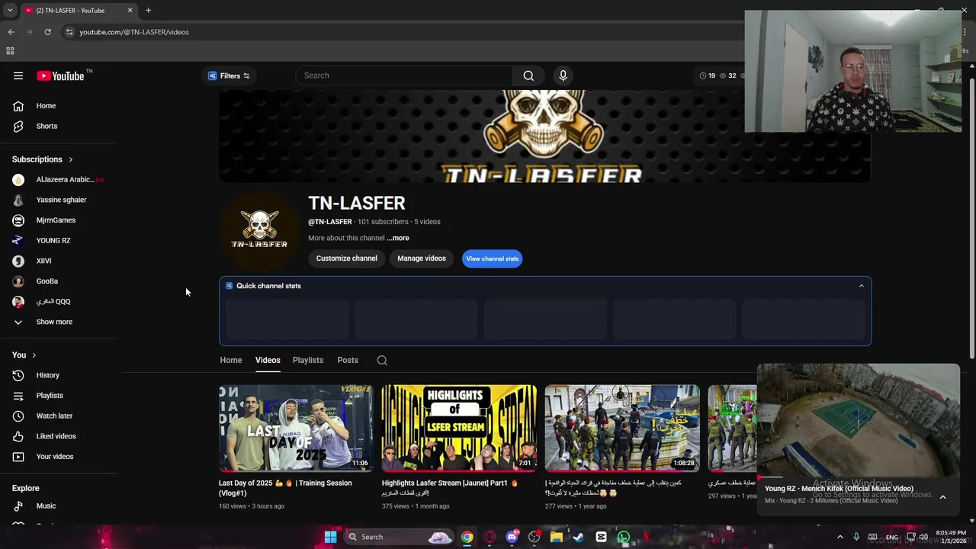
Task: Go back with browser back arrow
Action: [11, 32]
